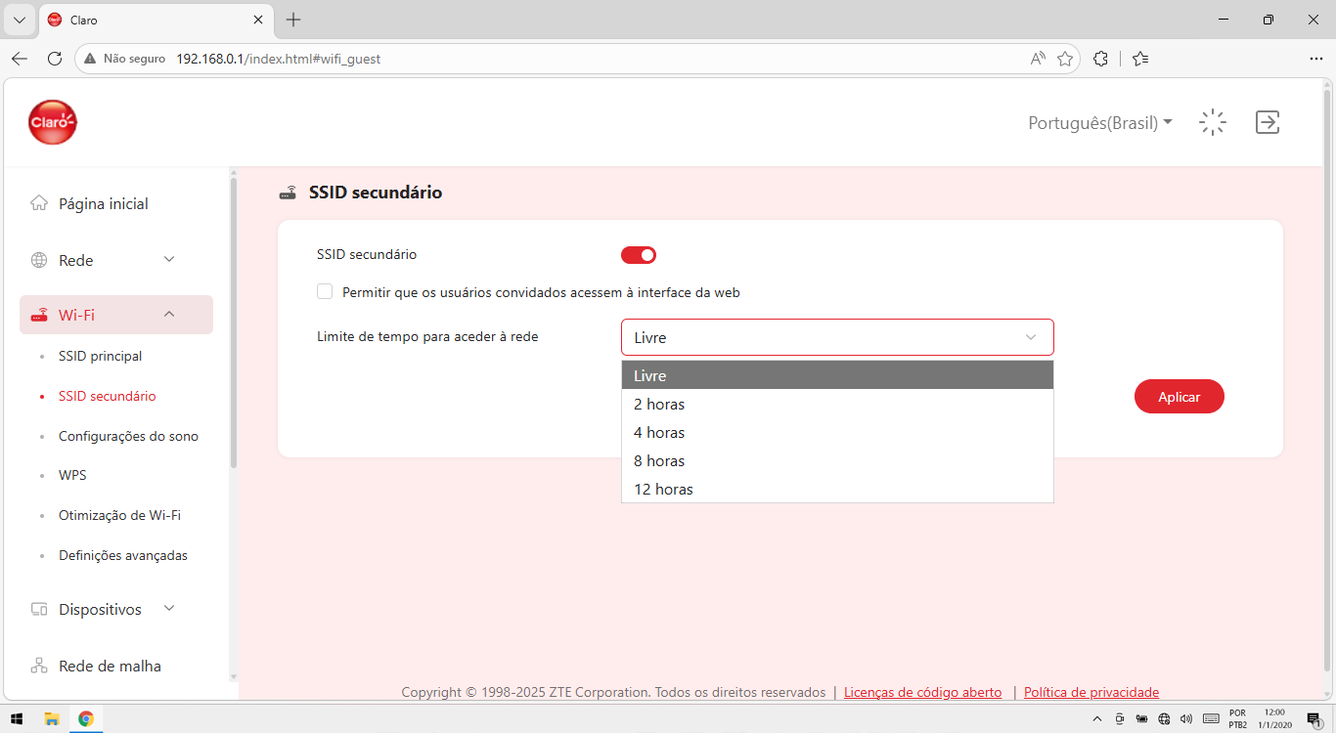Go to Configurações do sono page
This screenshot has width=1336, height=733.
(x=128, y=436)
